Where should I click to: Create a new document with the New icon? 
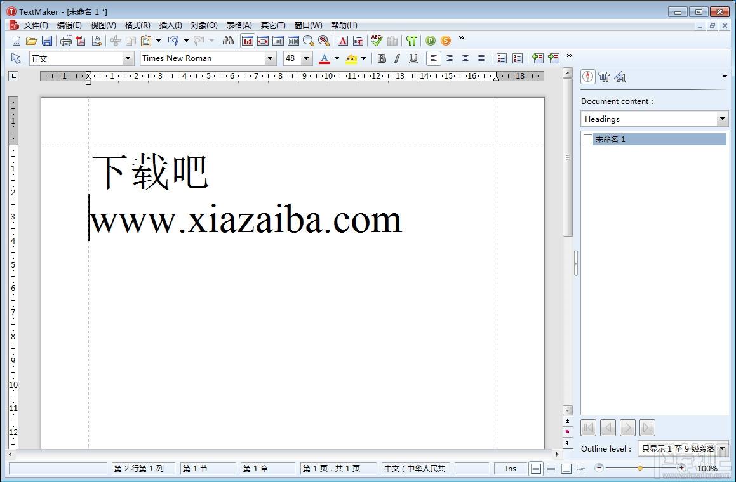pos(16,41)
